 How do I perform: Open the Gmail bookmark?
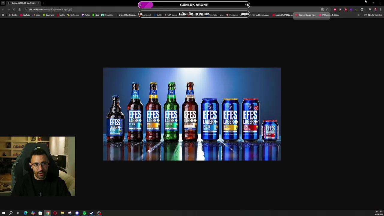tap(36, 15)
